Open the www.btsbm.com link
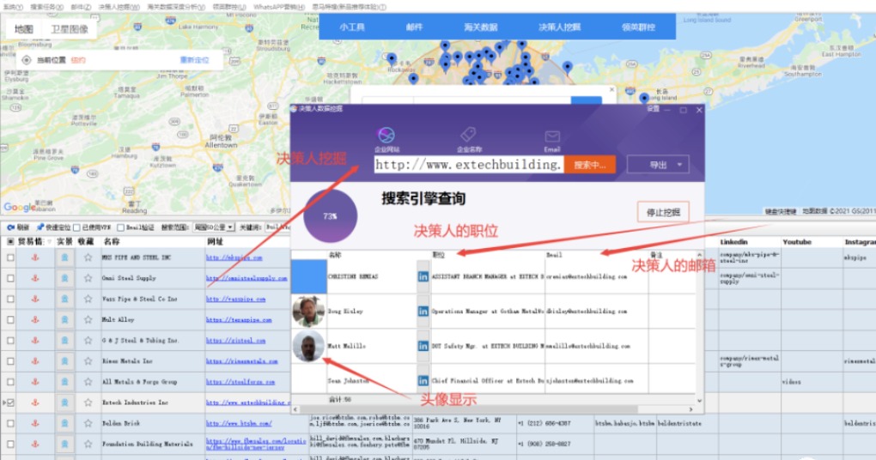 239,423
